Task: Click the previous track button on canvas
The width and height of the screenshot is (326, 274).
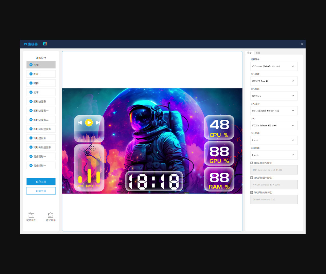Action: coord(80,123)
